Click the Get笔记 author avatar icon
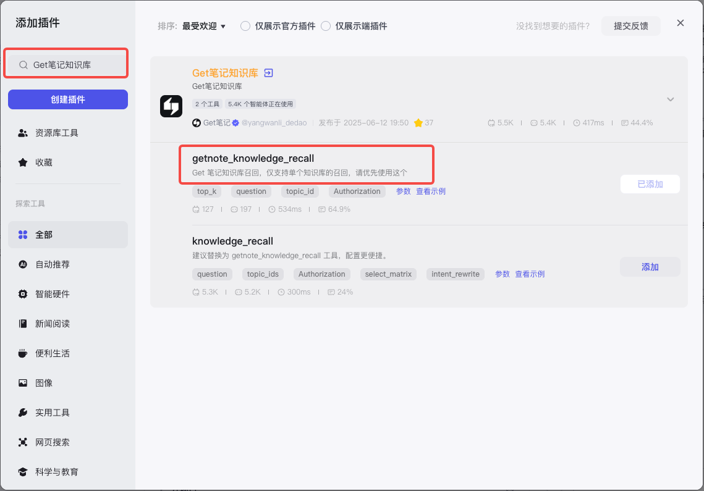Screen dimensions: 704x491 (x=196, y=123)
